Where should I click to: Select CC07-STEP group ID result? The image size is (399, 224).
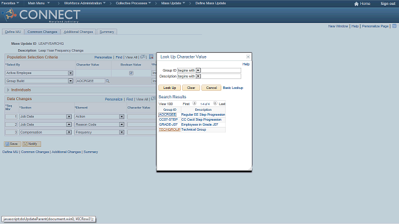tap(168, 119)
